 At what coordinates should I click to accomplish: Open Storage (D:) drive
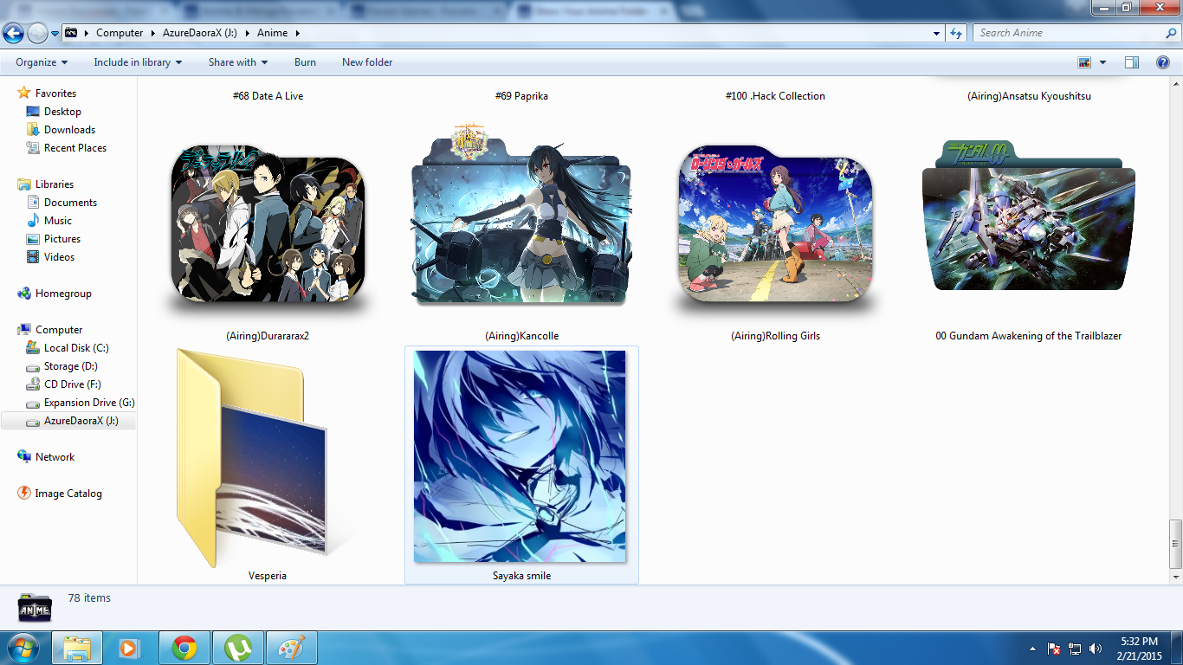coord(70,366)
